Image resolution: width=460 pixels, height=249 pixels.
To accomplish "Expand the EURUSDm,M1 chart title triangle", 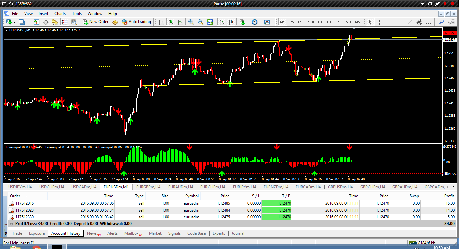I will pyautogui.click(x=7, y=30).
